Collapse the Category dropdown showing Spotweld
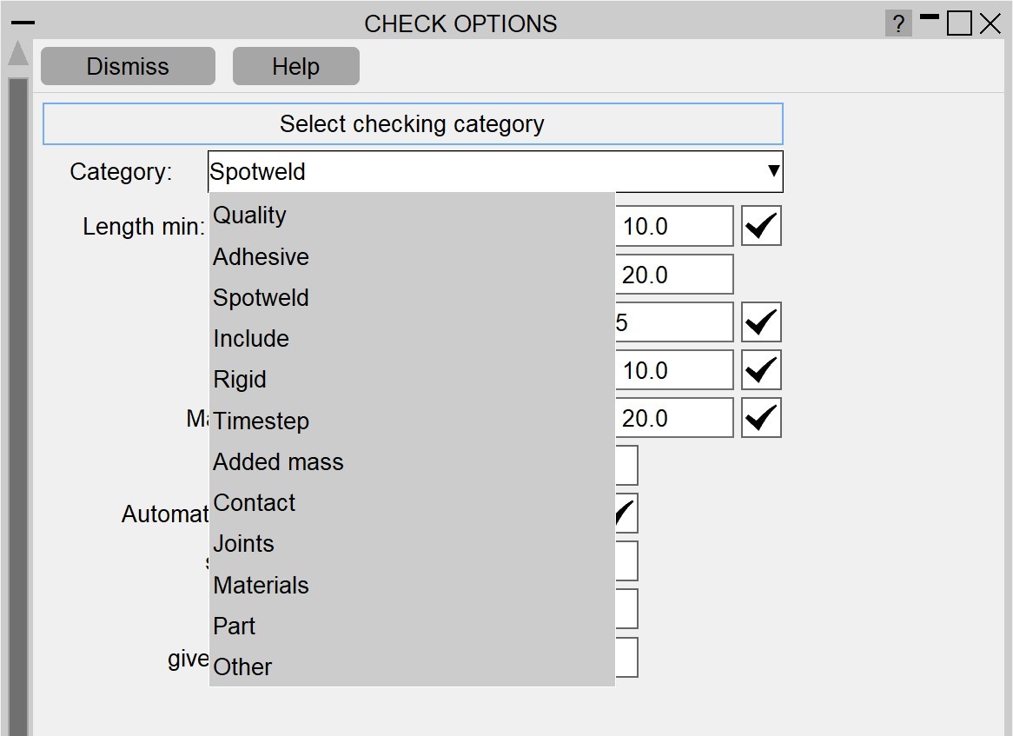1013x736 pixels. click(x=495, y=171)
